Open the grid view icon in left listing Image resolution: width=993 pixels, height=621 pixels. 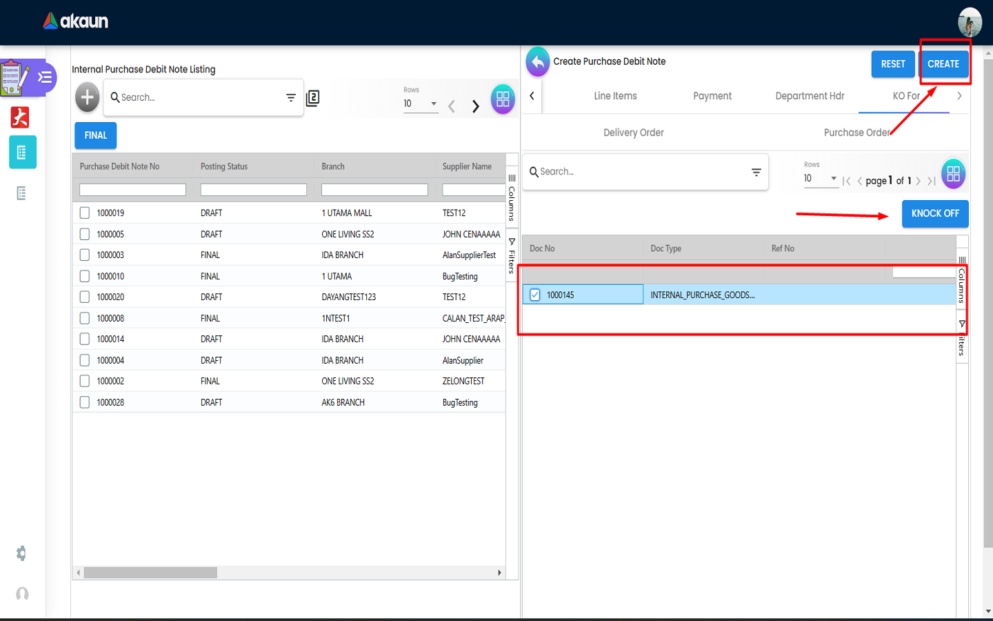click(503, 99)
